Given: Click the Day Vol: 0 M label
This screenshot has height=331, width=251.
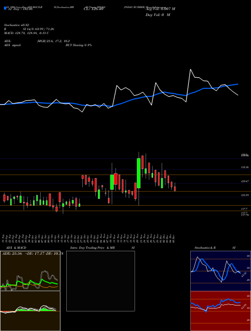Looking at the screenshot, I should 158,15.
